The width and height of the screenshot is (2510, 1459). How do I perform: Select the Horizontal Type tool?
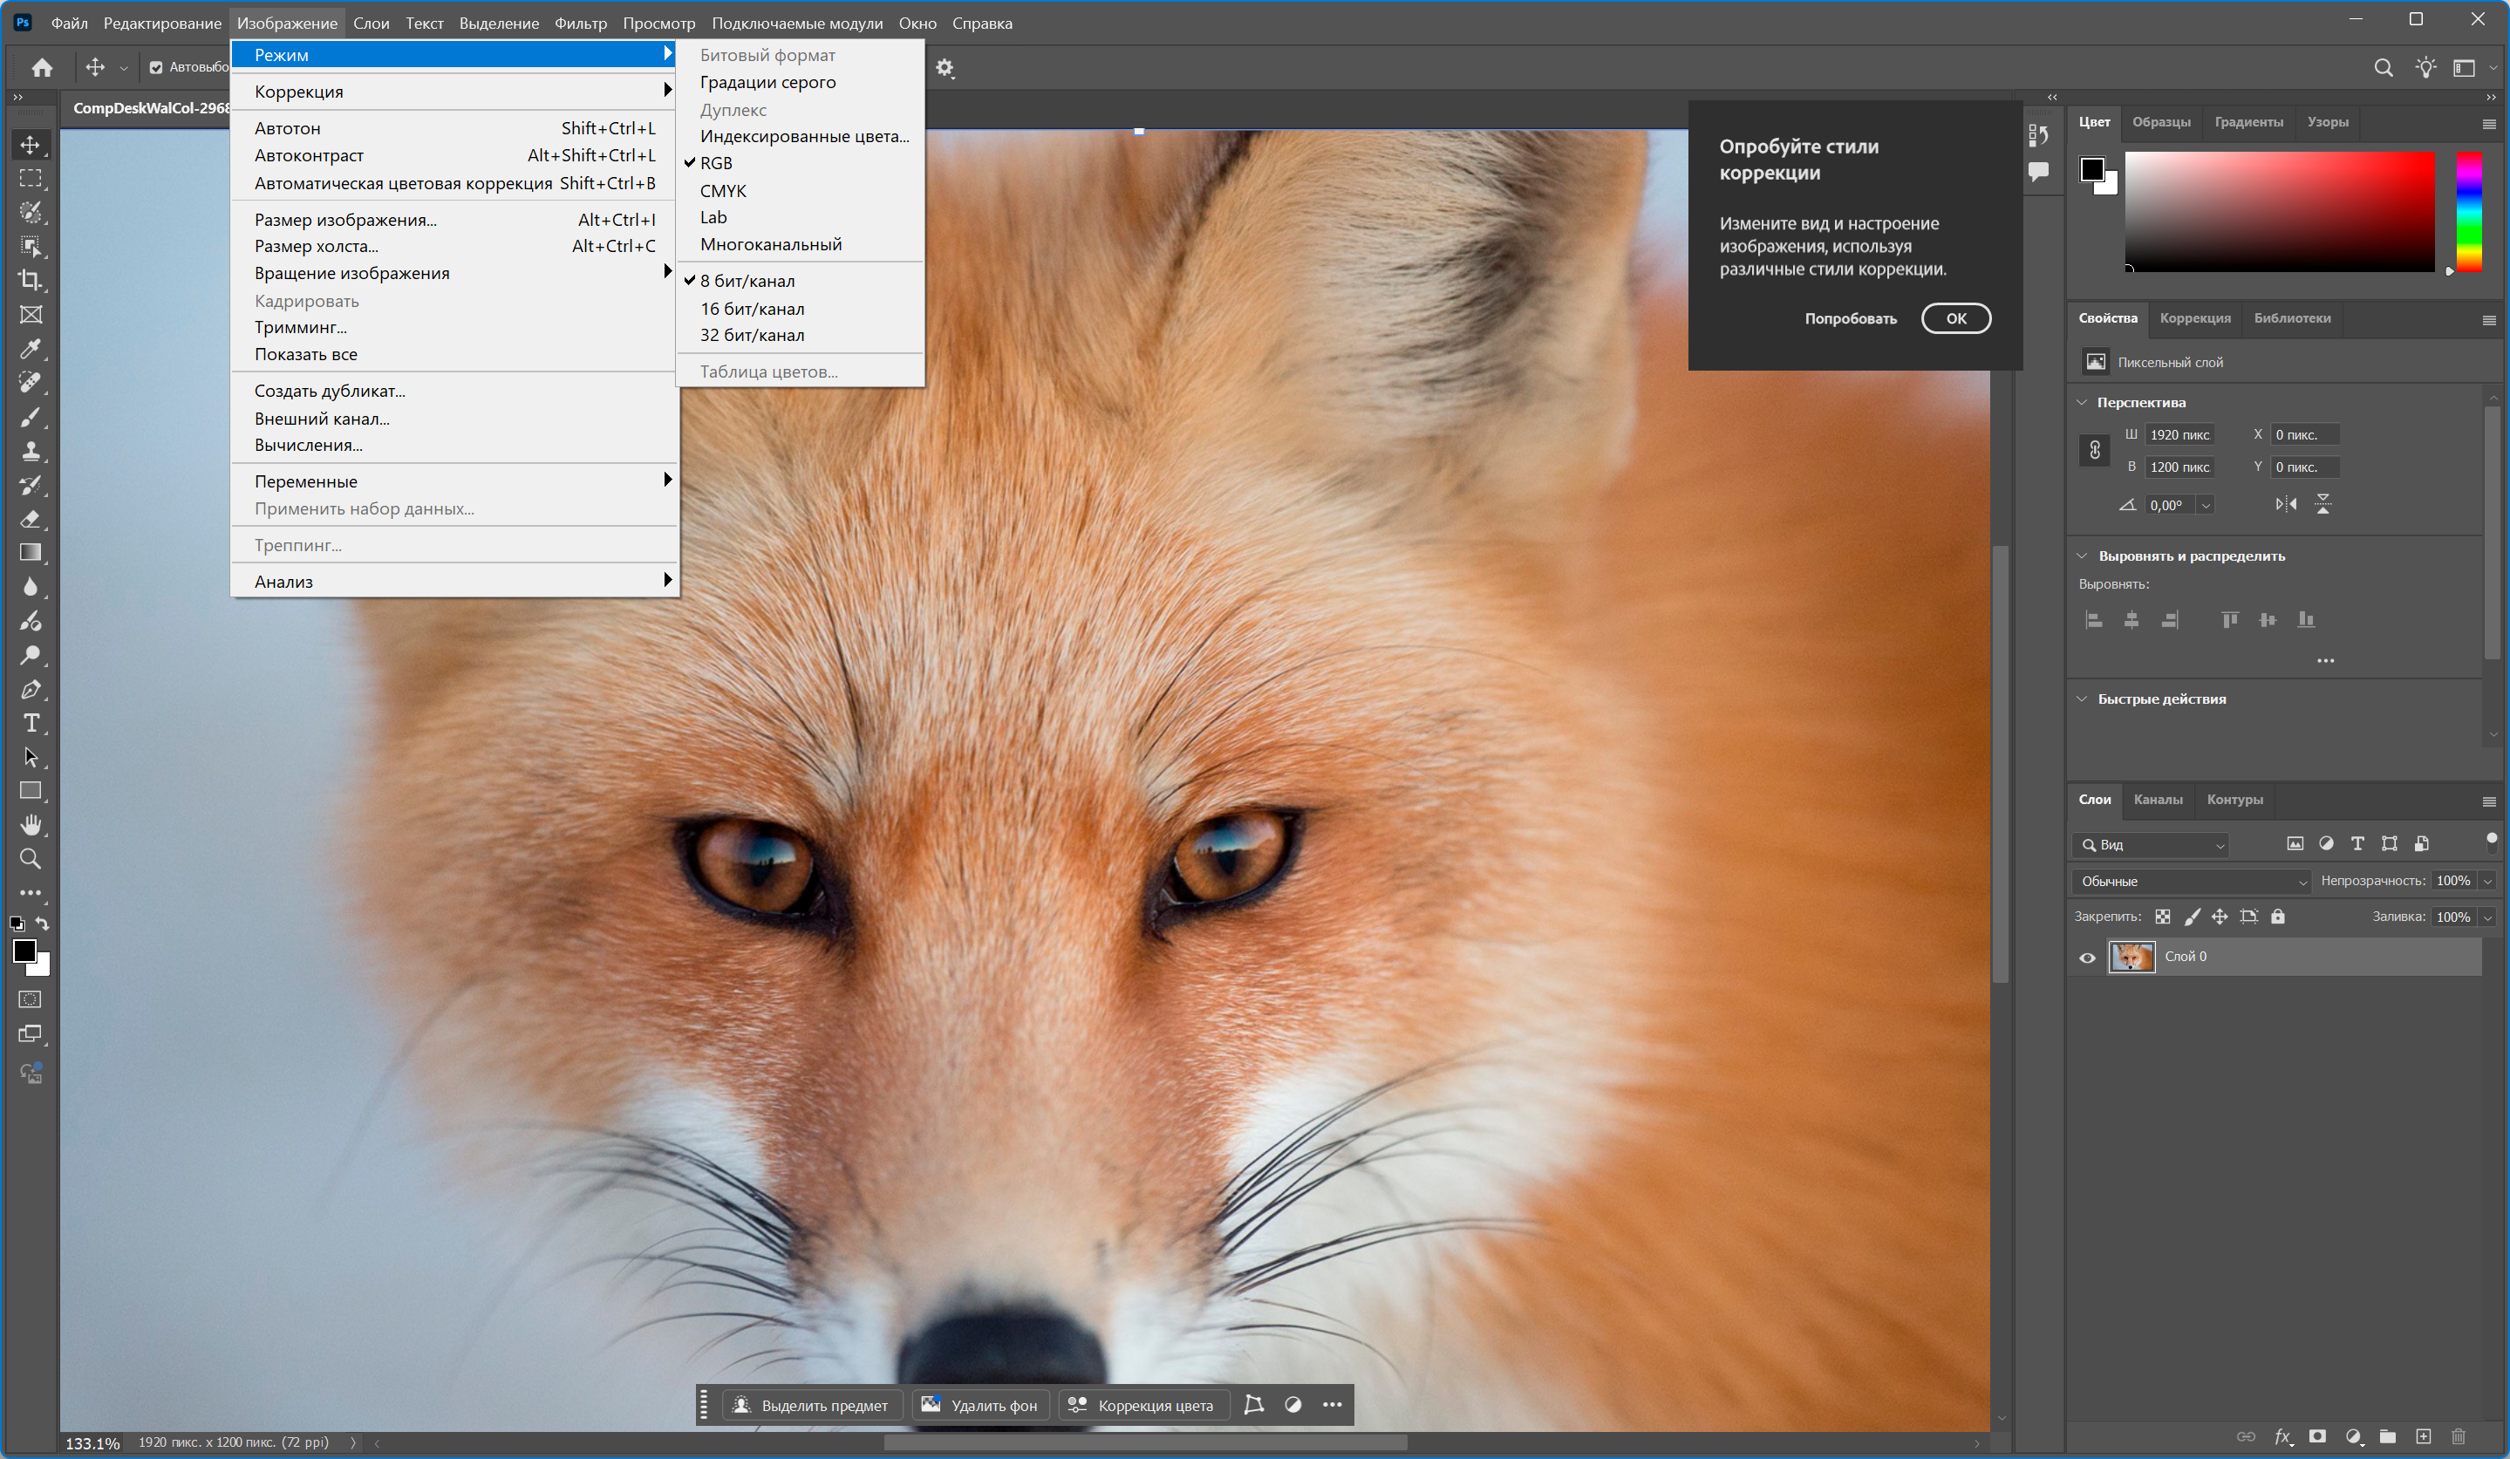31,723
